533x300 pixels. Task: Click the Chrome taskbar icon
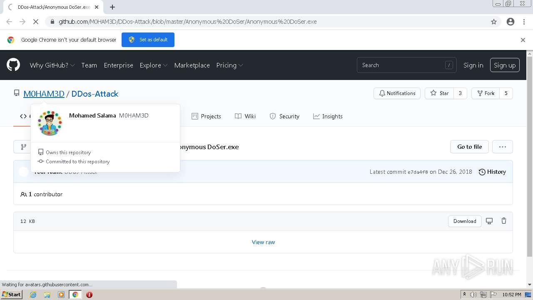pyautogui.click(x=75, y=295)
